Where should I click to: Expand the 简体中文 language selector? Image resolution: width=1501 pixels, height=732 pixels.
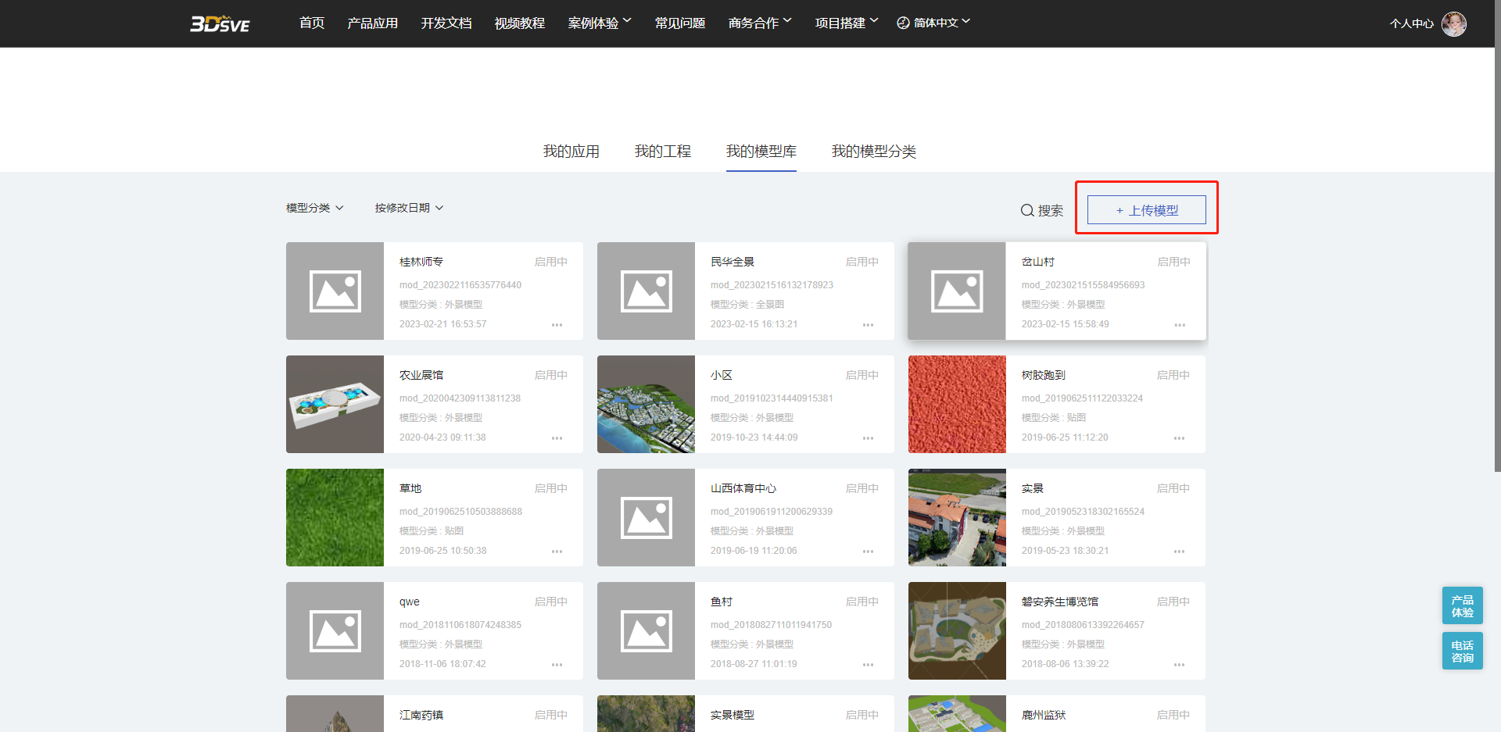933,23
